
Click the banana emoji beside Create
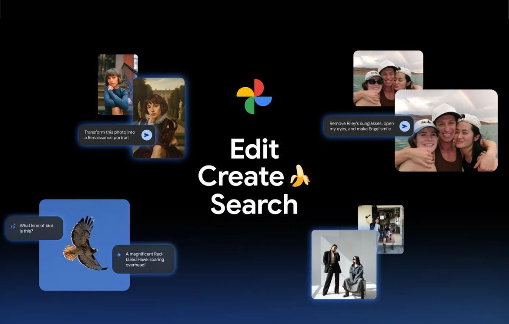(x=300, y=176)
